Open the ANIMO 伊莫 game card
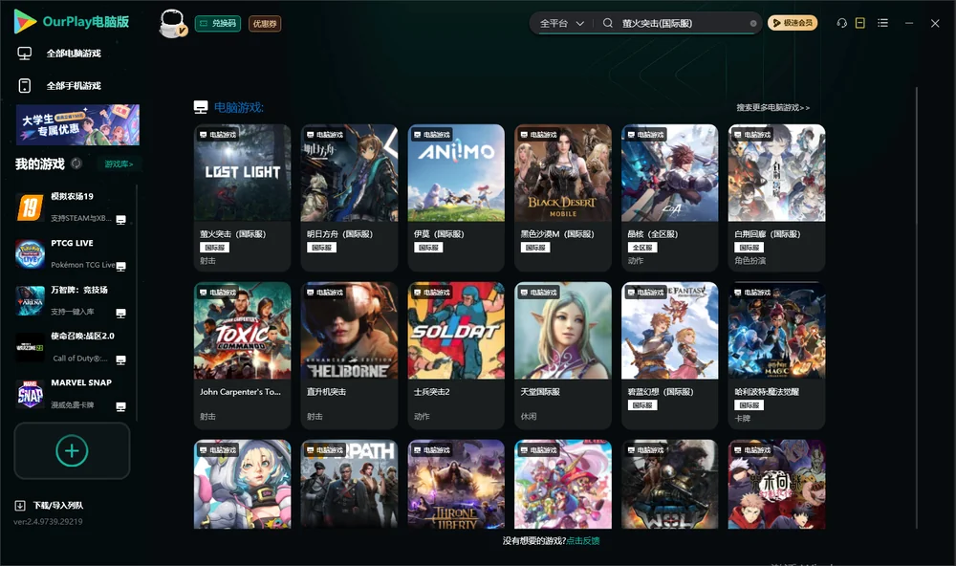The height and width of the screenshot is (566, 956). click(x=456, y=198)
